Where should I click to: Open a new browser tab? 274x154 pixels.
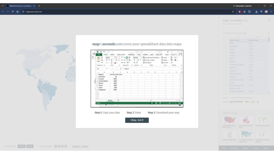click(x=39, y=6)
